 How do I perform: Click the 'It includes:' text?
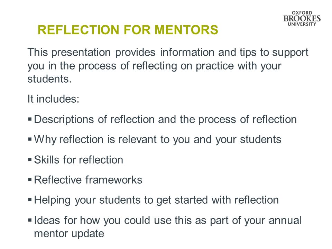click(x=53, y=99)
